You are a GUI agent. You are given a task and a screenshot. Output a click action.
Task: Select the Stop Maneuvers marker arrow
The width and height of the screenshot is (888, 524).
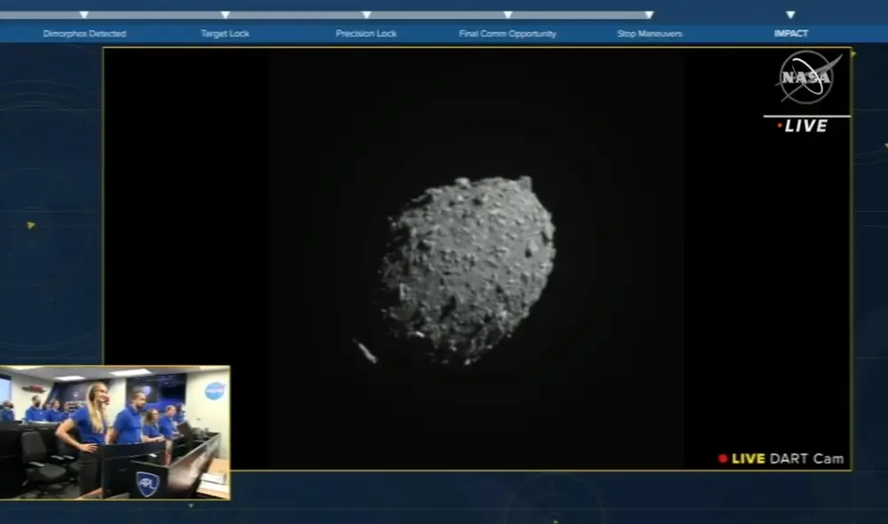click(x=647, y=14)
